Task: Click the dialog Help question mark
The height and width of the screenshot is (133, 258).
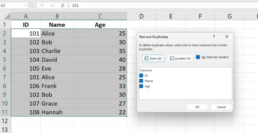Action: pos(214,37)
